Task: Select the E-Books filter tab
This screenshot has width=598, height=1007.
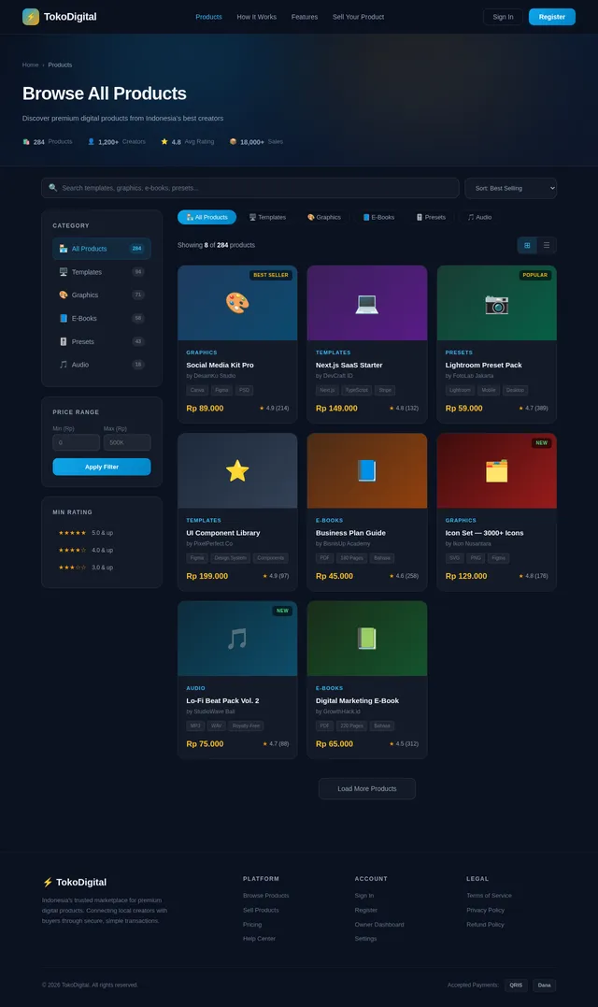Action: pyautogui.click(x=378, y=217)
